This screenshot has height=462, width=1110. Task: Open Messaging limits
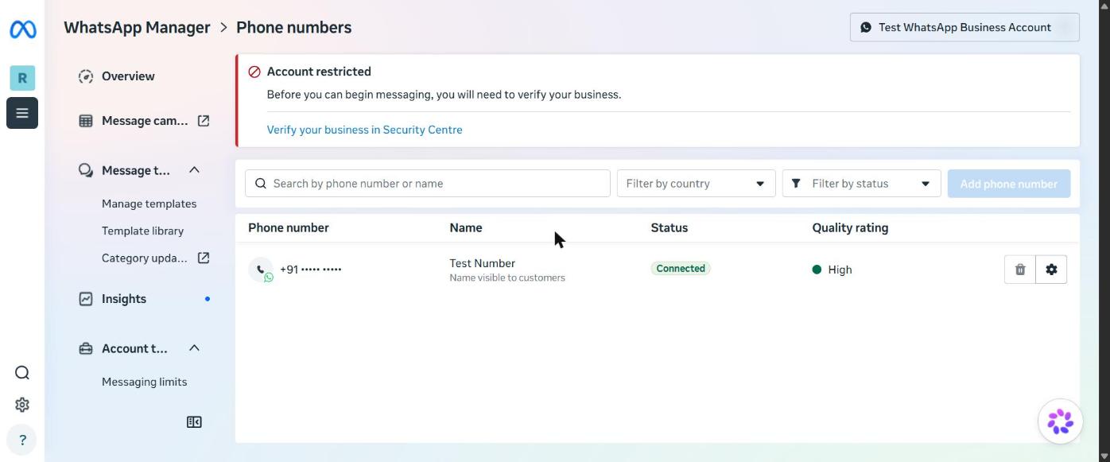click(144, 382)
